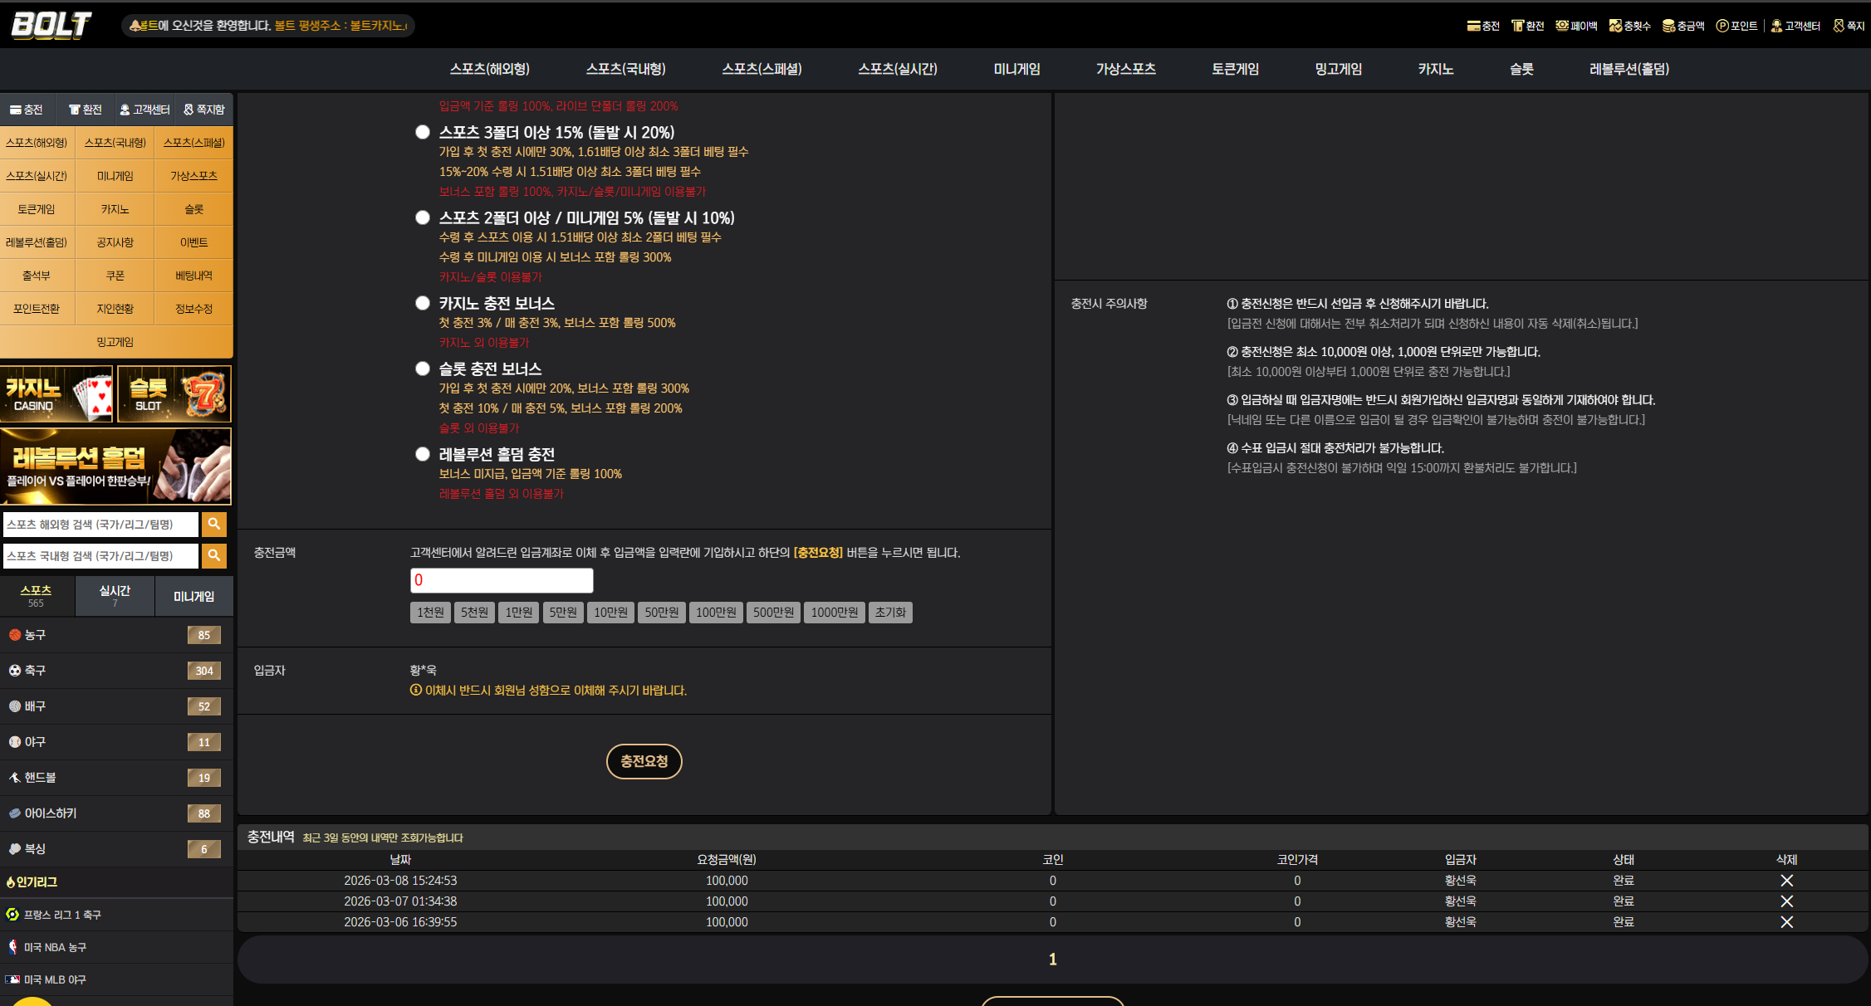Switch to the 실시간 tab in sidebar
The height and width of the screenshot is (1006, 1871).
pos(115,595)
